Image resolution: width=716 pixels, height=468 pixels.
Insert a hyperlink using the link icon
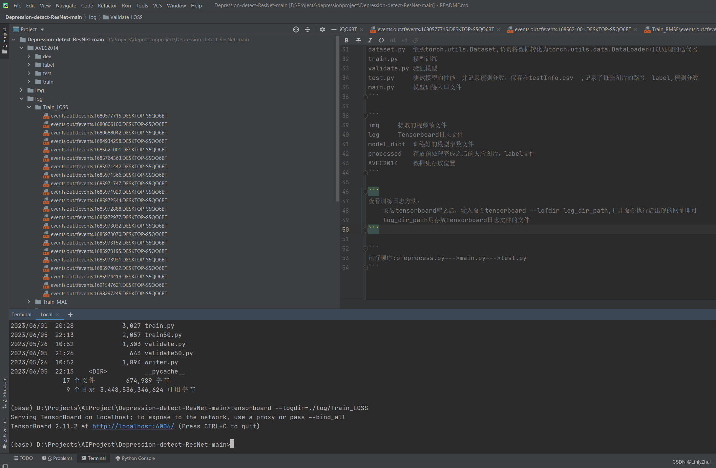[416, 40]
